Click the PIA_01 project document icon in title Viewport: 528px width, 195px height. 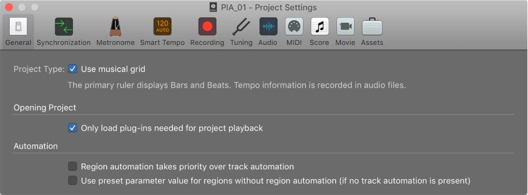click(213, 7)
